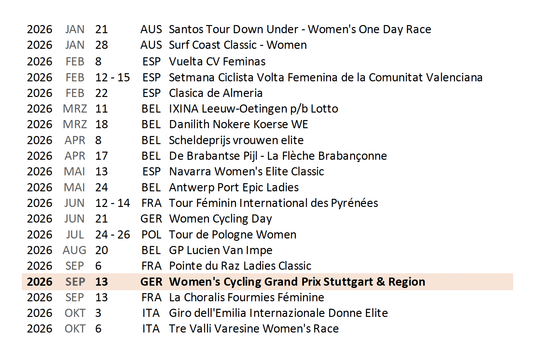
Task: Click Navarra Women's Elite Classic
Action: click(246, 171)
